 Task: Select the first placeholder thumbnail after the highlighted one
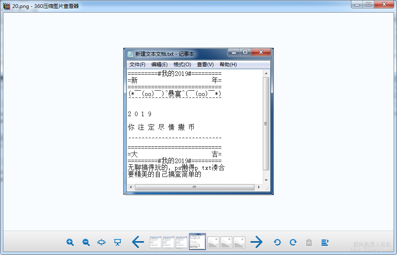tap(213, 242)
